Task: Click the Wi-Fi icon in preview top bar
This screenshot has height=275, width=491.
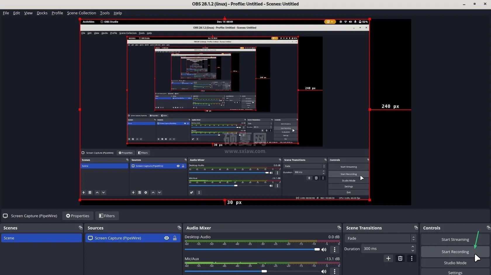Action: (345, 22)
